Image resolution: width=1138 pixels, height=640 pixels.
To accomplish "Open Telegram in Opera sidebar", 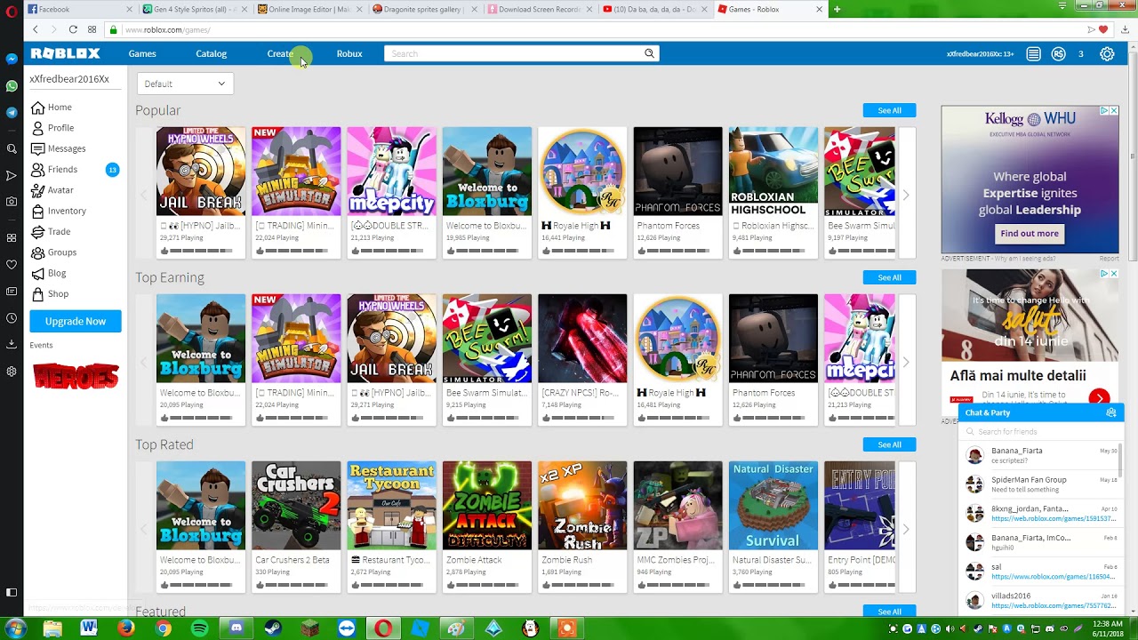I will pos(12,113).
